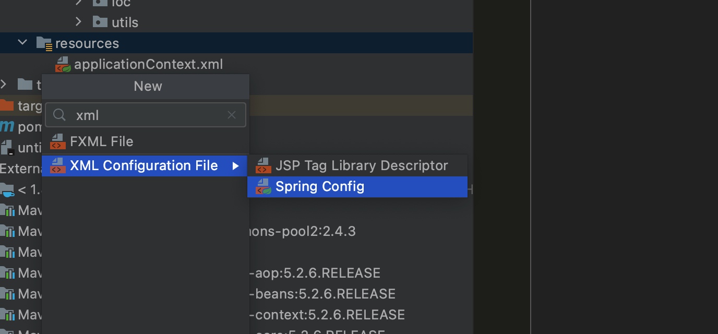Viewport: 718px width, 334px height.
Task: Click the search field containing xml
Action: pyautogui.click(x=146, y=115)
